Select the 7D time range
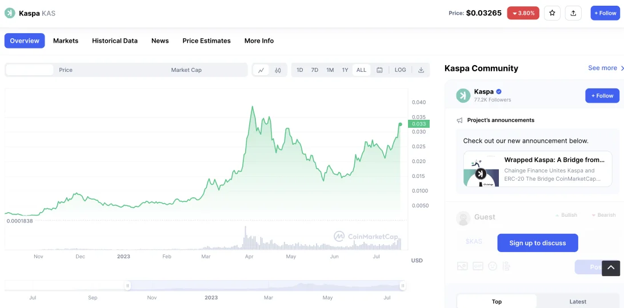Image resolution: width=624 pixels, height=308 pixels. coord(315,70)
